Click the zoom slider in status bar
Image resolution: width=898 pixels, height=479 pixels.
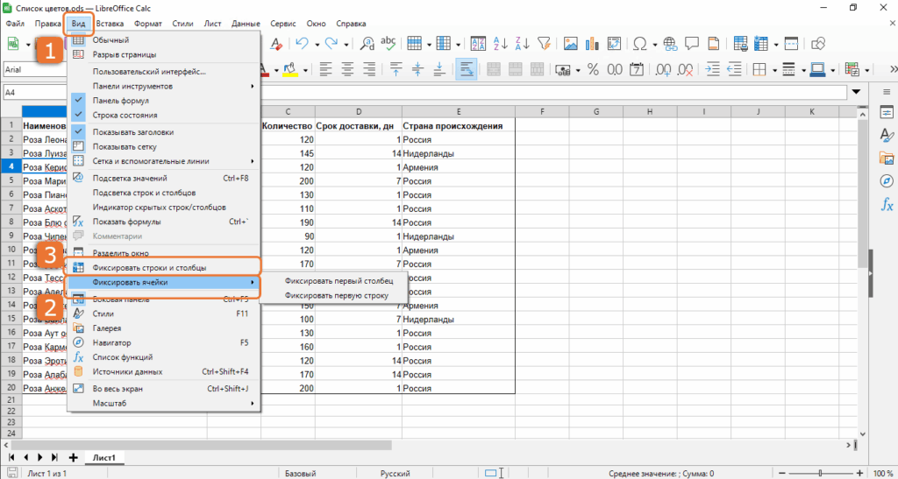click(x=820, y=473)
